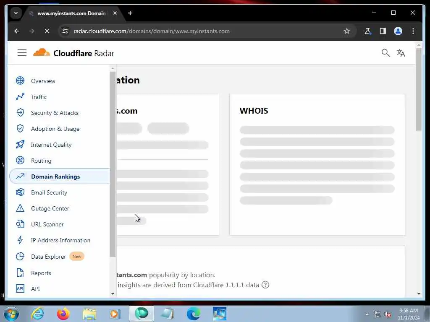The image size is (430, 322).
Task: Open the Chrome profile avatar
Action: pos(398,31)
